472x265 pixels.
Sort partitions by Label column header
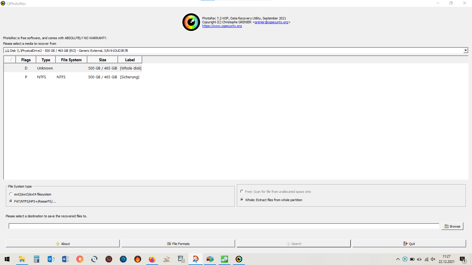tap(130, 60)
